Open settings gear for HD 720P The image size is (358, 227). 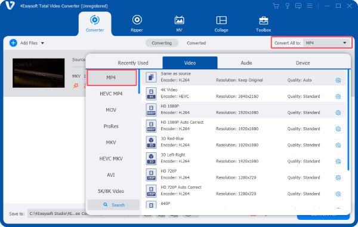coord(338,177)
